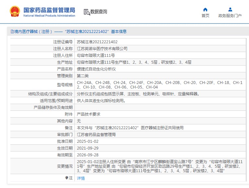The height and width of the screenshot is (188, 249).
Task: Click the user icon above 政务服务门户
Action: pos(230,9)
